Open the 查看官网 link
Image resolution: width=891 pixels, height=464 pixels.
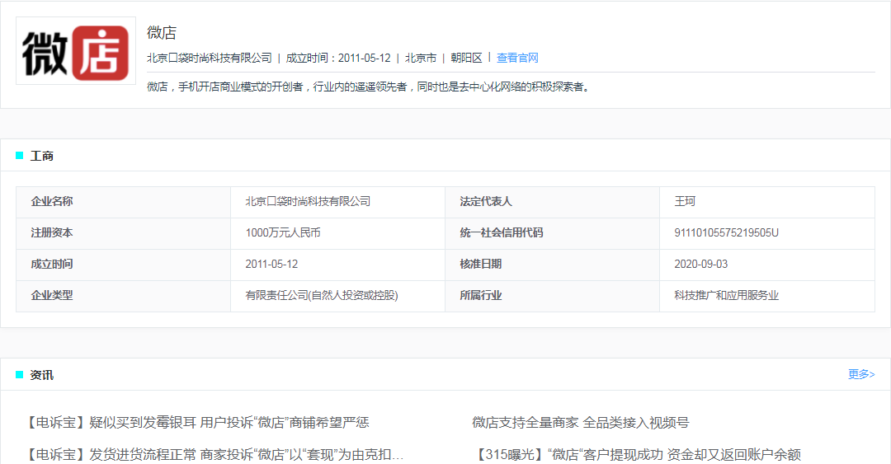(517, 58)
